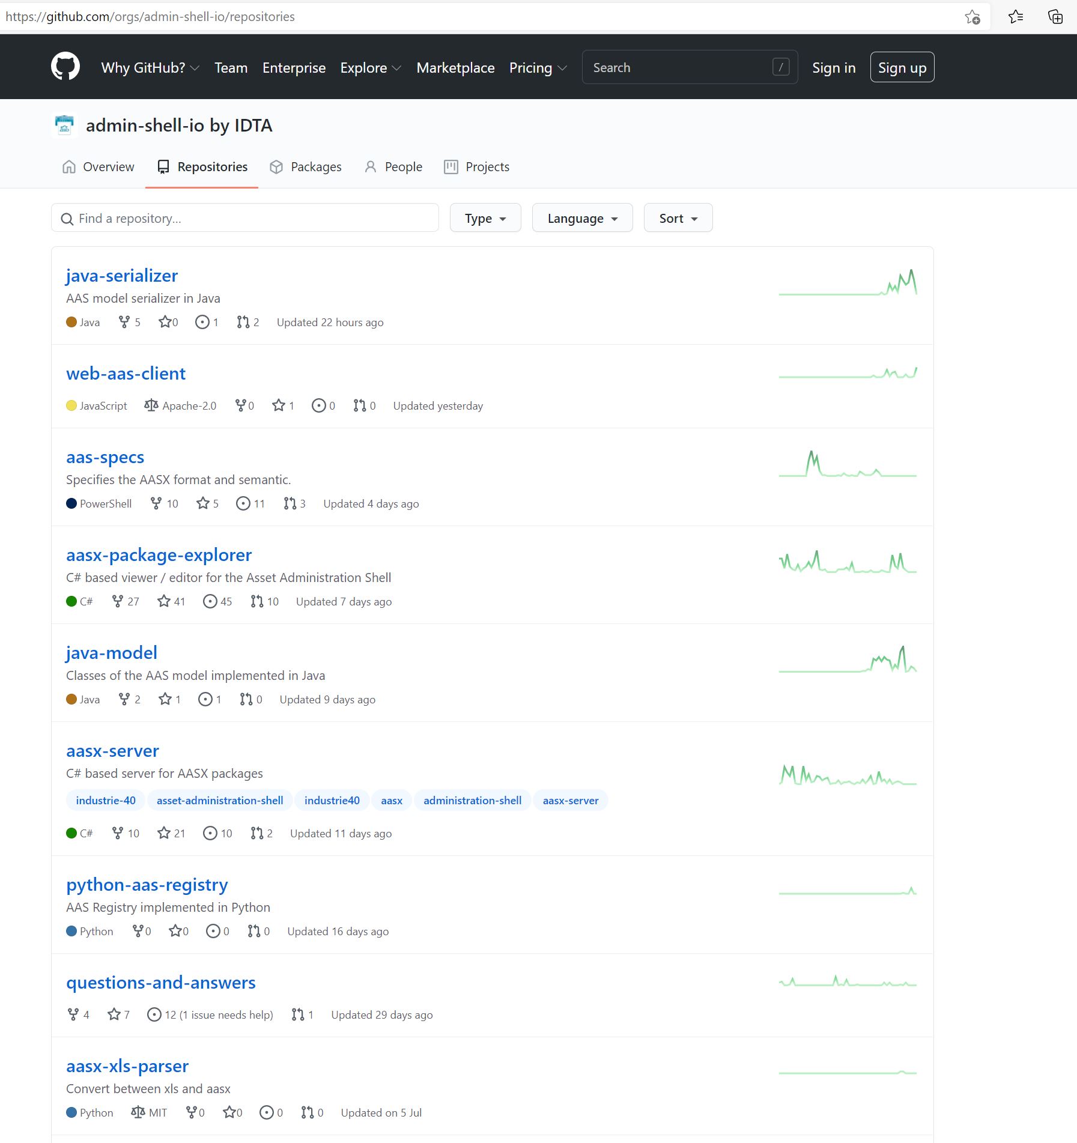Click the Sign up button
The width and height of the screenshot is (1077, 1143).
point(902,67)
